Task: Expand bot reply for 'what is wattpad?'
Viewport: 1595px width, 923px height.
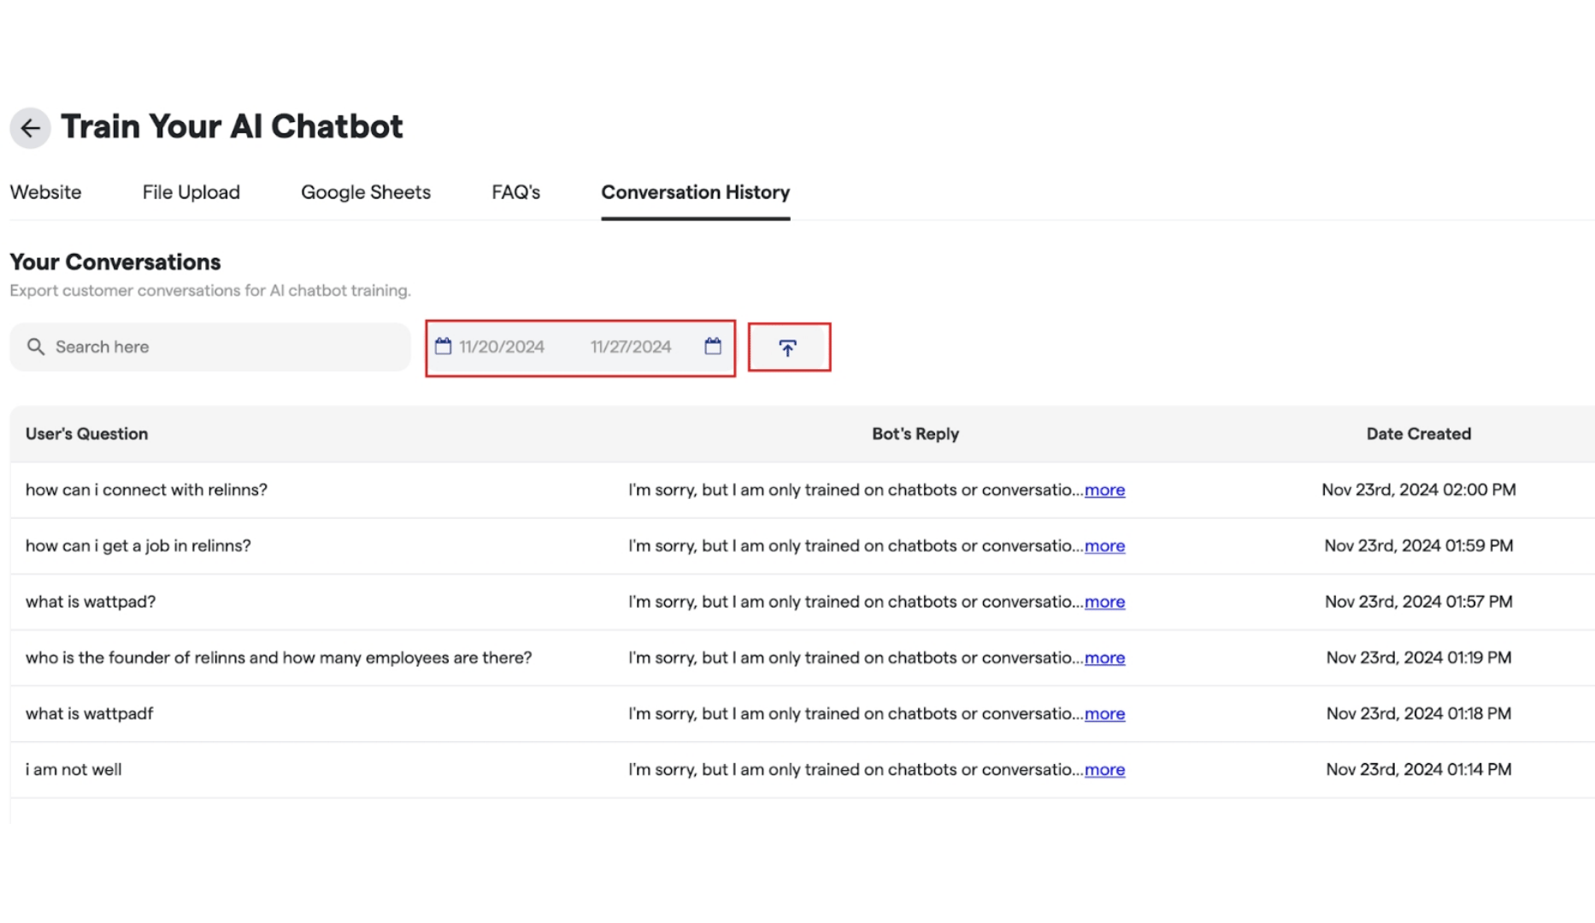Action: (x=1104, y=603)
